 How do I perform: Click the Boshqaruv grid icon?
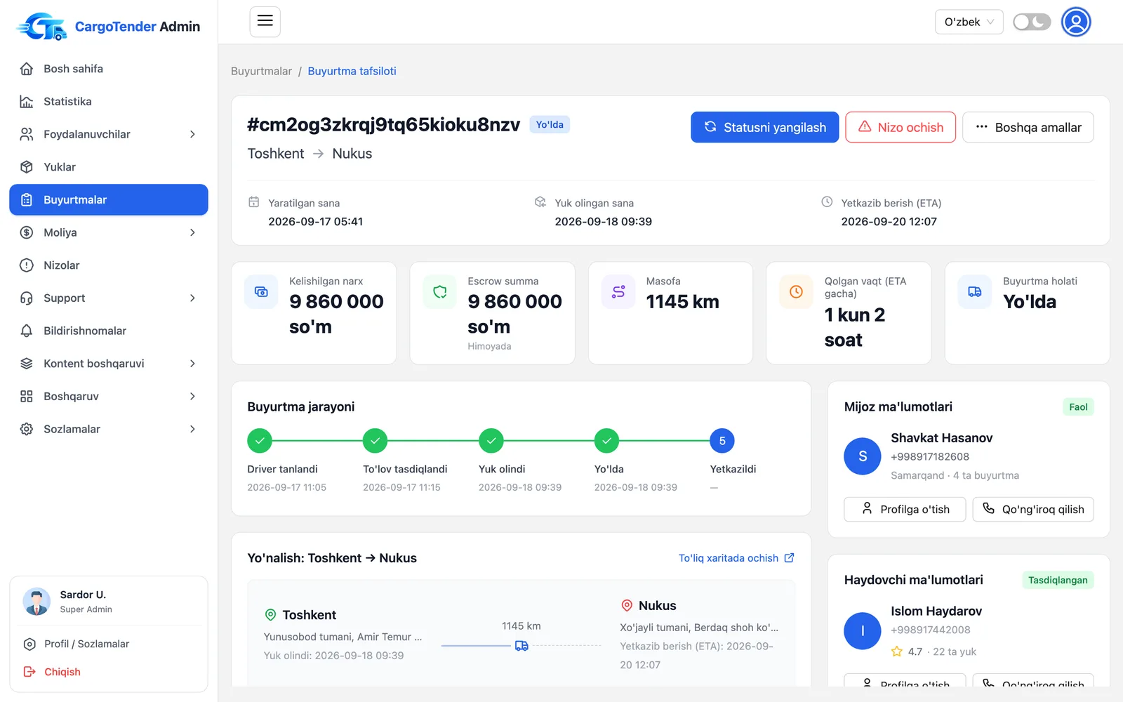tap(27, 397)
